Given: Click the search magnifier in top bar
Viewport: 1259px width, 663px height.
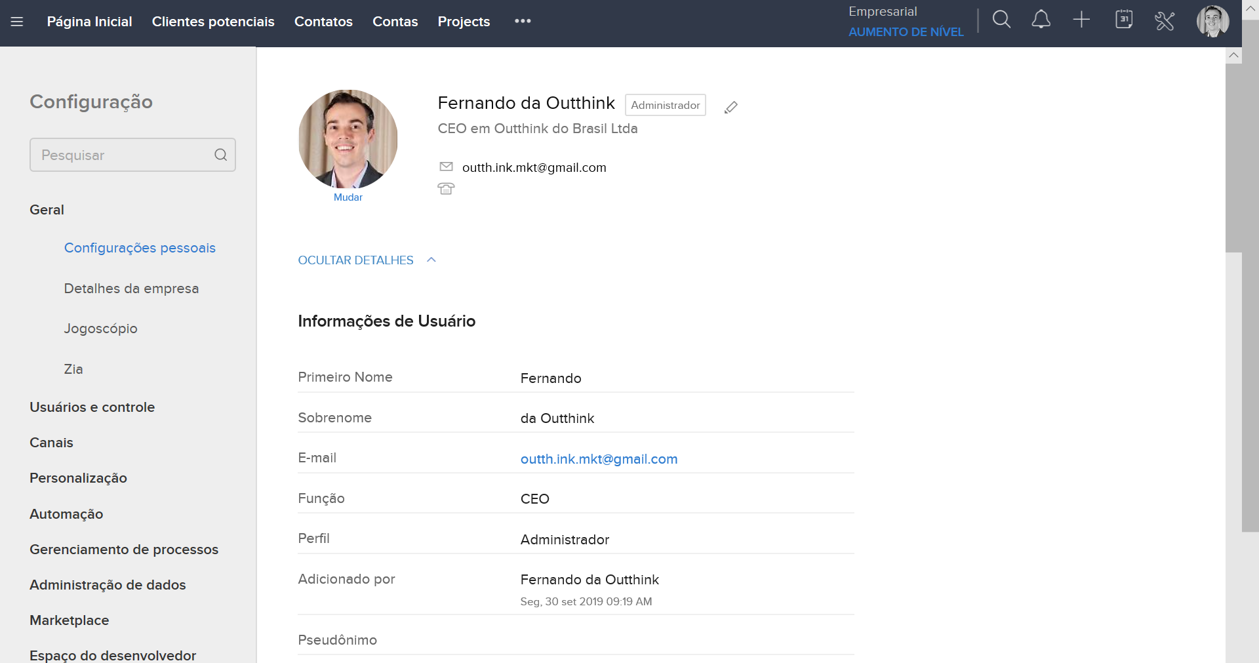Looking at the screenshot, I should click(1001, 20).
